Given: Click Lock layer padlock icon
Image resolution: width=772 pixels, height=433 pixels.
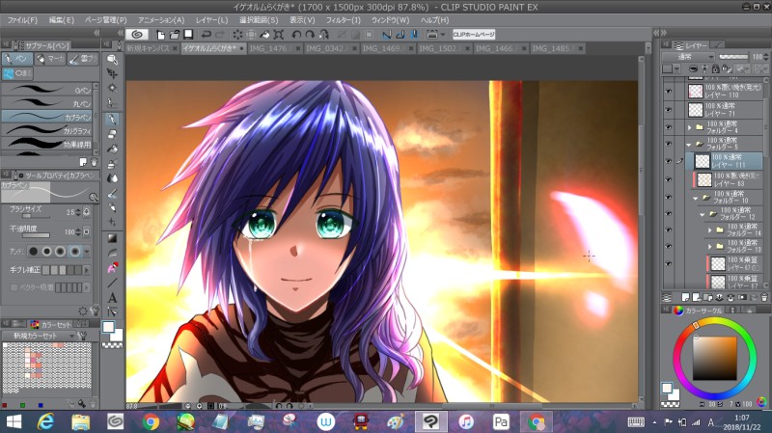Looking at the screenshot, I should [715, 68].
